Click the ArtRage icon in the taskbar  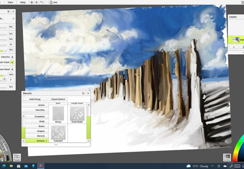(41, 166)
